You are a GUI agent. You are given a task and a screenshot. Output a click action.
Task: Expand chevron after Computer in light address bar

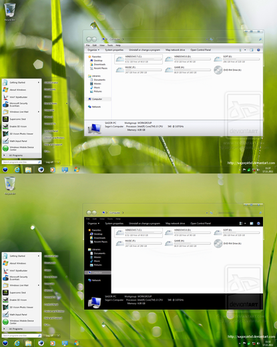click(x=123, y=39)
